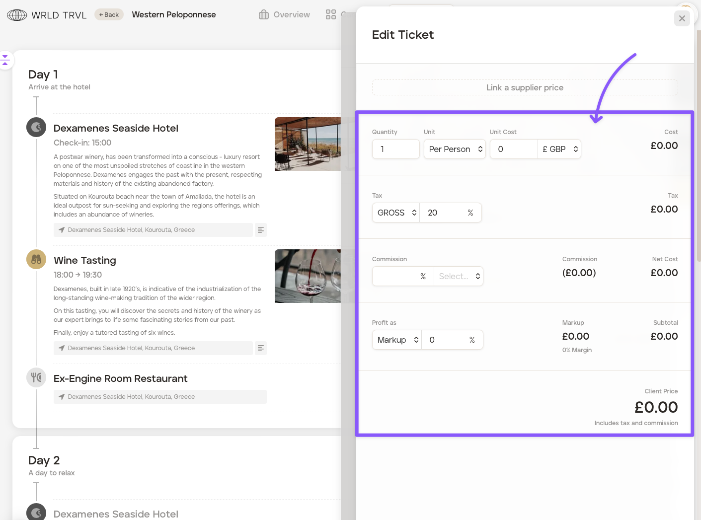Viewport: 701px width, 520px height.
Task: Go back using the Back button
Action: coord(109,15)
